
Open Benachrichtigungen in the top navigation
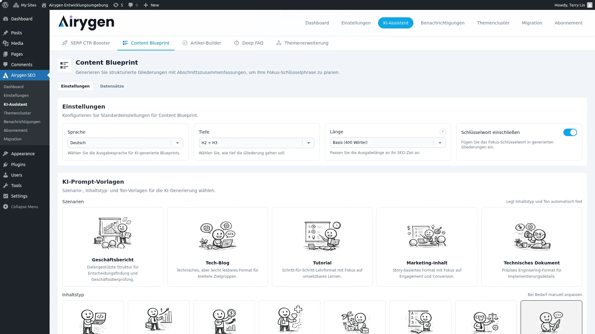click(443, 23)
